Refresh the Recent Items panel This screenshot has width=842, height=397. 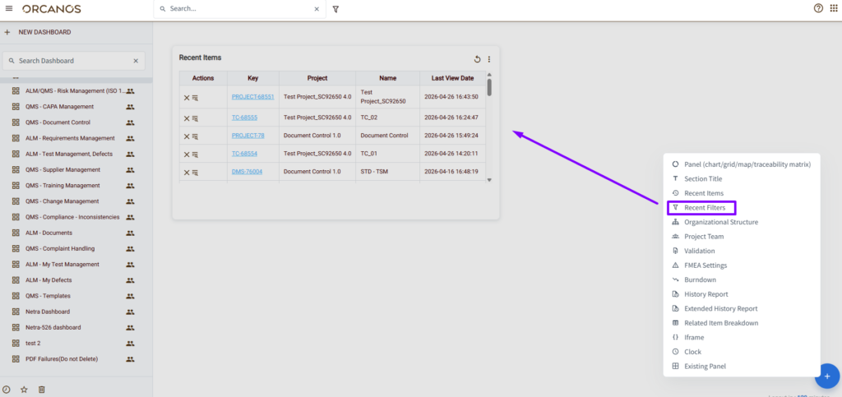477,59
